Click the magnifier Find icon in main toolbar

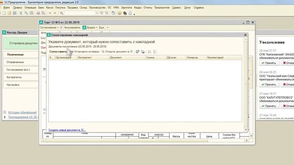62,13
